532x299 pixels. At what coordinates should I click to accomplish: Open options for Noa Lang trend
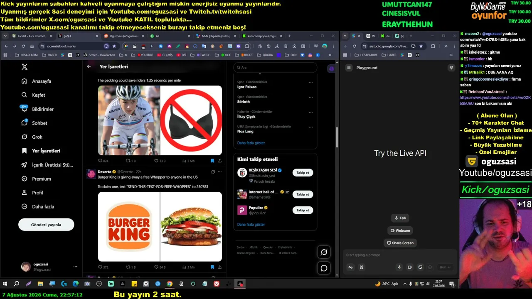[x=310, y=127]
